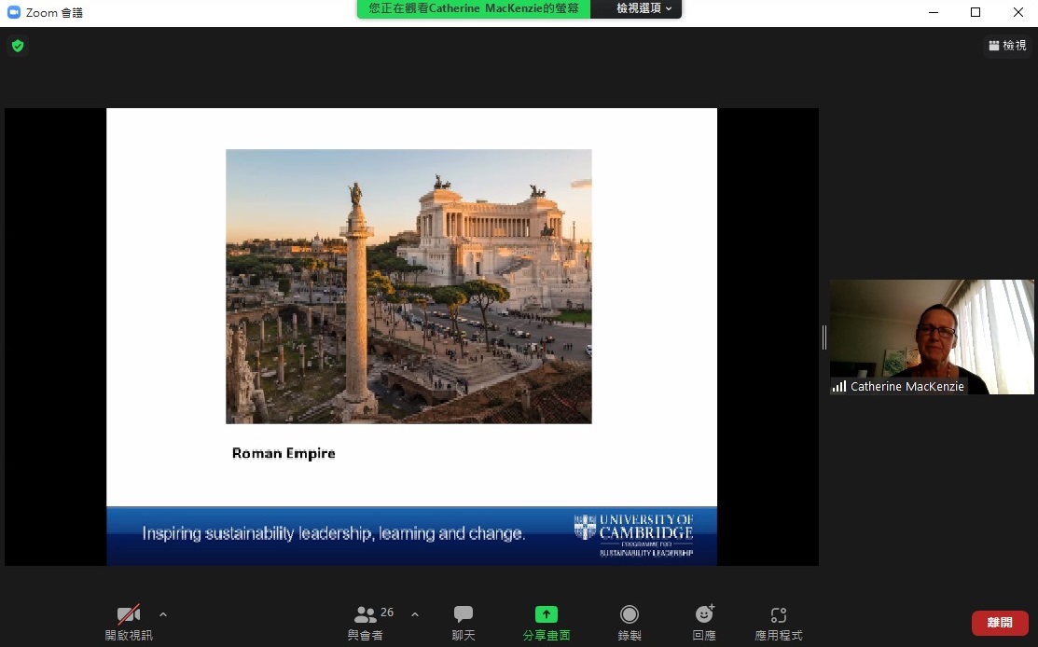Click the green screen-sharing notification banner
1038x647 pixels.
tap(473, 8)
